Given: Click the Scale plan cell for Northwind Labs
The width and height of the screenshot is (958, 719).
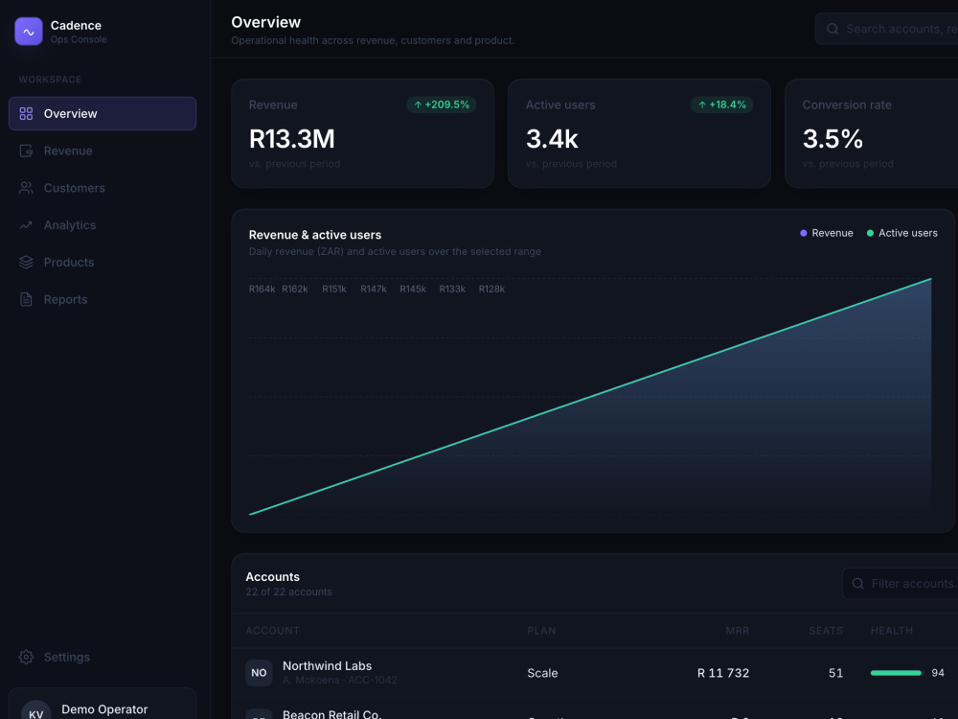Looking at the screenshot, I should [542, 673].
